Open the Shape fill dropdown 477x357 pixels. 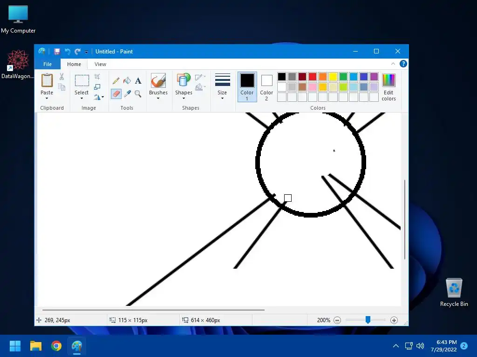click(x=200, y=87)
